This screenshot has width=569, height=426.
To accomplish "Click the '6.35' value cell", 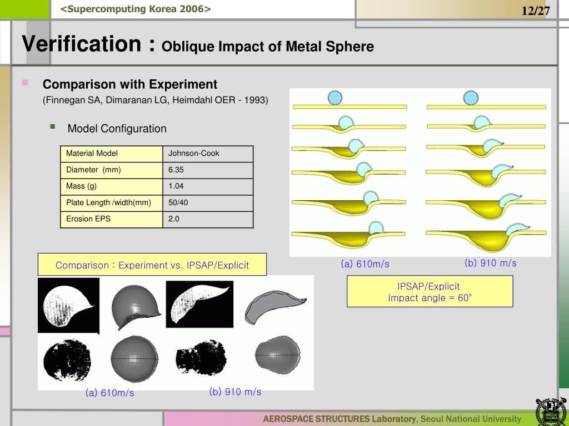I will [x=208, y=170].
